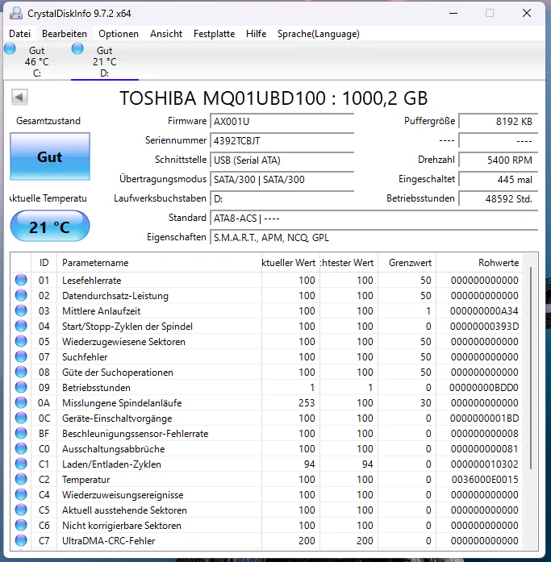Image resolution: width=551 pixels, height=562 pixels.
Task: Click status orb of Laden/Entladen-Zyklen row
Action: (21, 464)
